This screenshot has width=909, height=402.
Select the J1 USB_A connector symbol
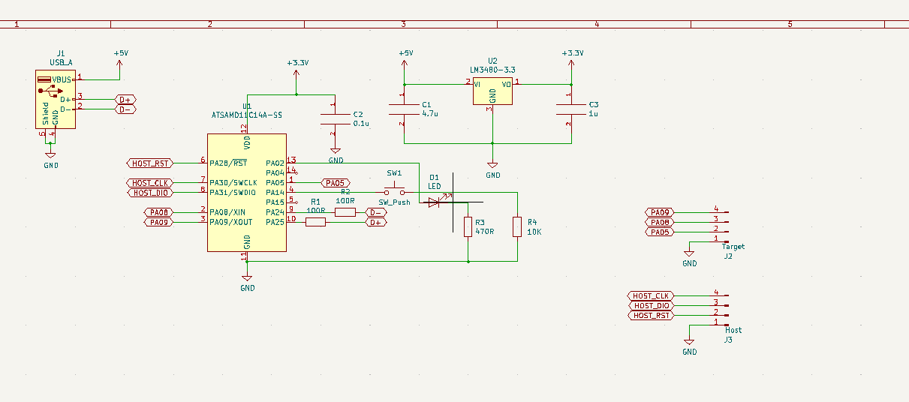55,100
